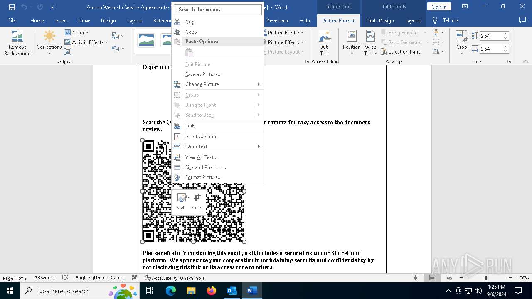Open Rotate objects dropdown
The image size is (532, 299).
[x=438, y=51]
